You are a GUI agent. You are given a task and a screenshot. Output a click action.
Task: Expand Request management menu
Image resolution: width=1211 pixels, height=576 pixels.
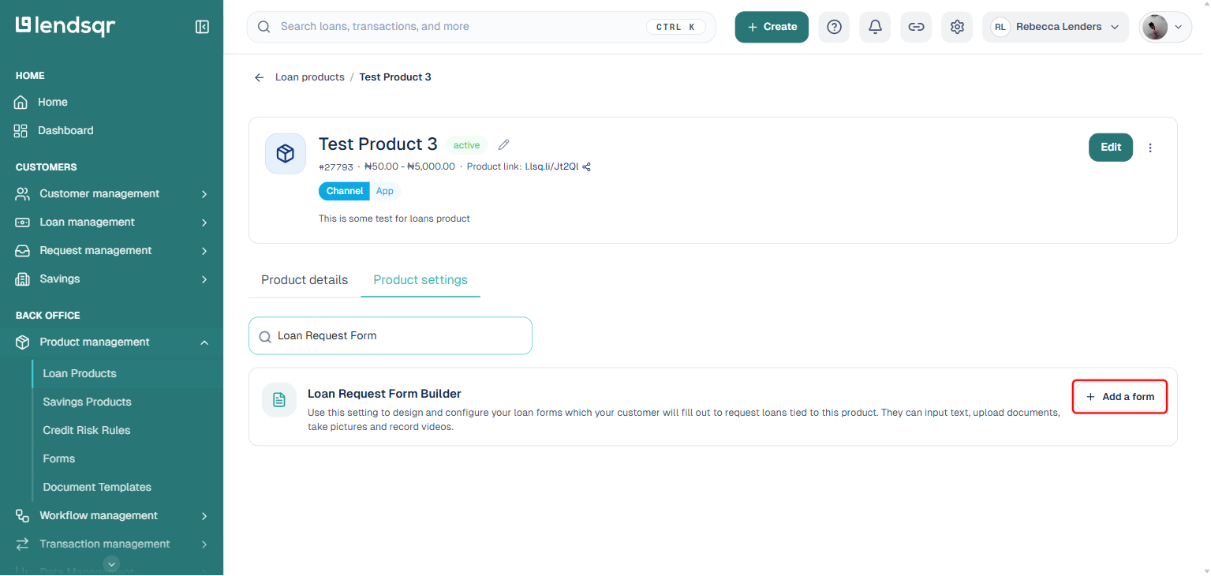tap(112, 251)
